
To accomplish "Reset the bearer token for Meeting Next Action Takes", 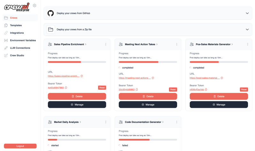I will coord(173,89).
